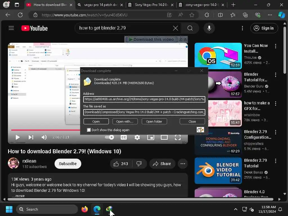Open Edge profile avatar
Screen dimensions: 288x216
tap(6, 5)
